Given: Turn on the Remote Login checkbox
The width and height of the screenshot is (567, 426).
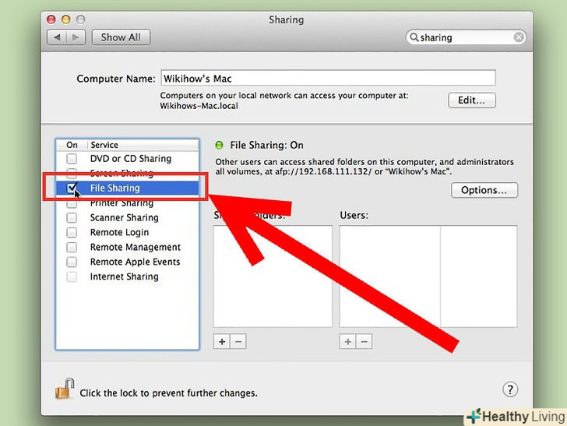Looking at the screenshot, I should pyautogui.click(x=72, y=232).
